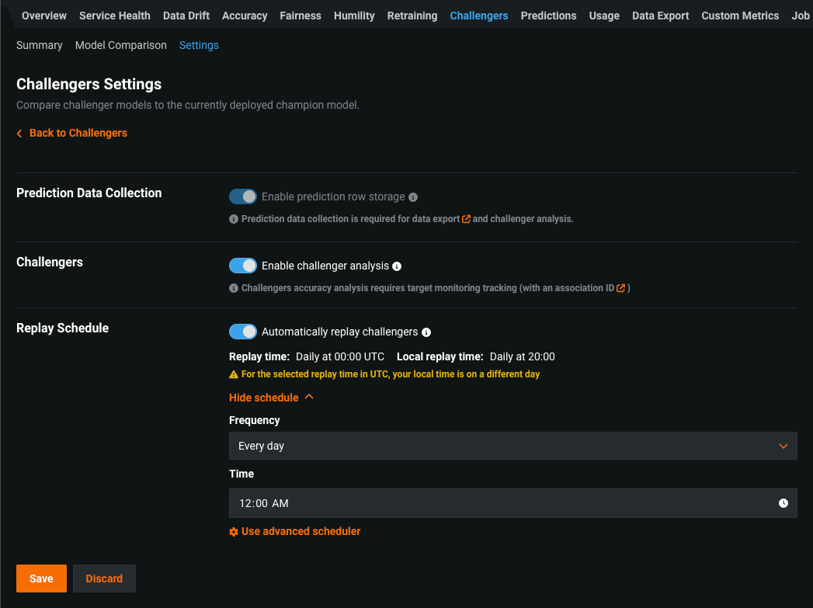
Task: Turn off Automatically replay challengers
Action: click(x=243, y=332)
